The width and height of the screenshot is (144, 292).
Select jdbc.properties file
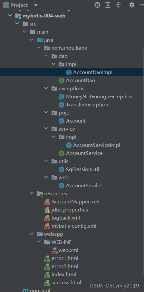(x=70, y=210)
